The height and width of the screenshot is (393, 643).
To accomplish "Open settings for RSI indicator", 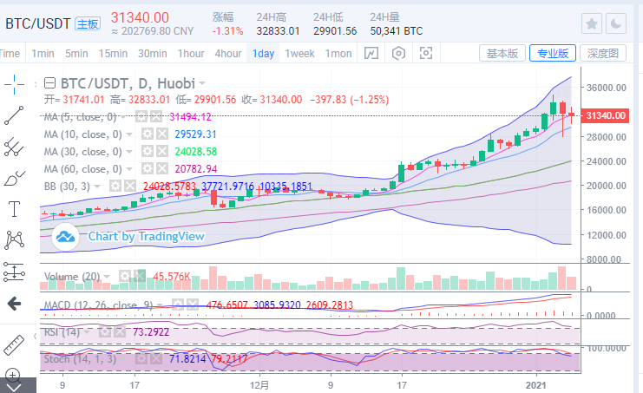I will [x=105, y=331].
